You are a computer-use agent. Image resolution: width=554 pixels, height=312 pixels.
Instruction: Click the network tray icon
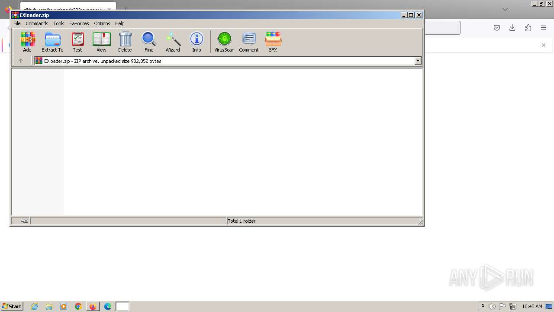click(x=513, y=306)
